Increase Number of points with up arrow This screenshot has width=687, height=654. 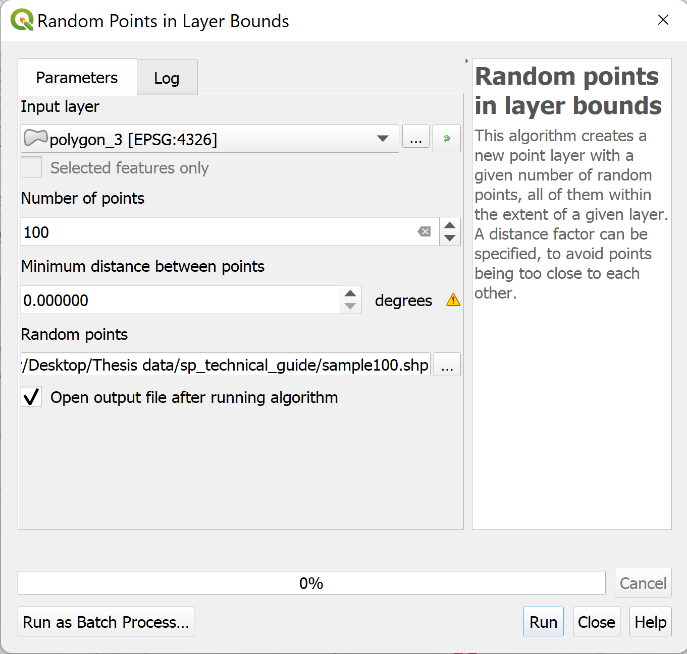click(x=450, y=225)
